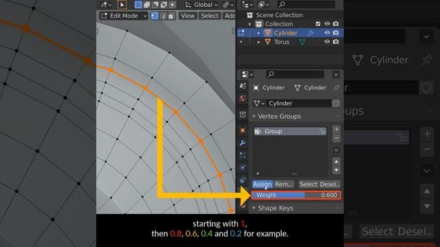This screenshot has height=247, width=440.
Task: Hide Collection in viewport via eye
Action: pyautogui.click(x=327, y=24)
